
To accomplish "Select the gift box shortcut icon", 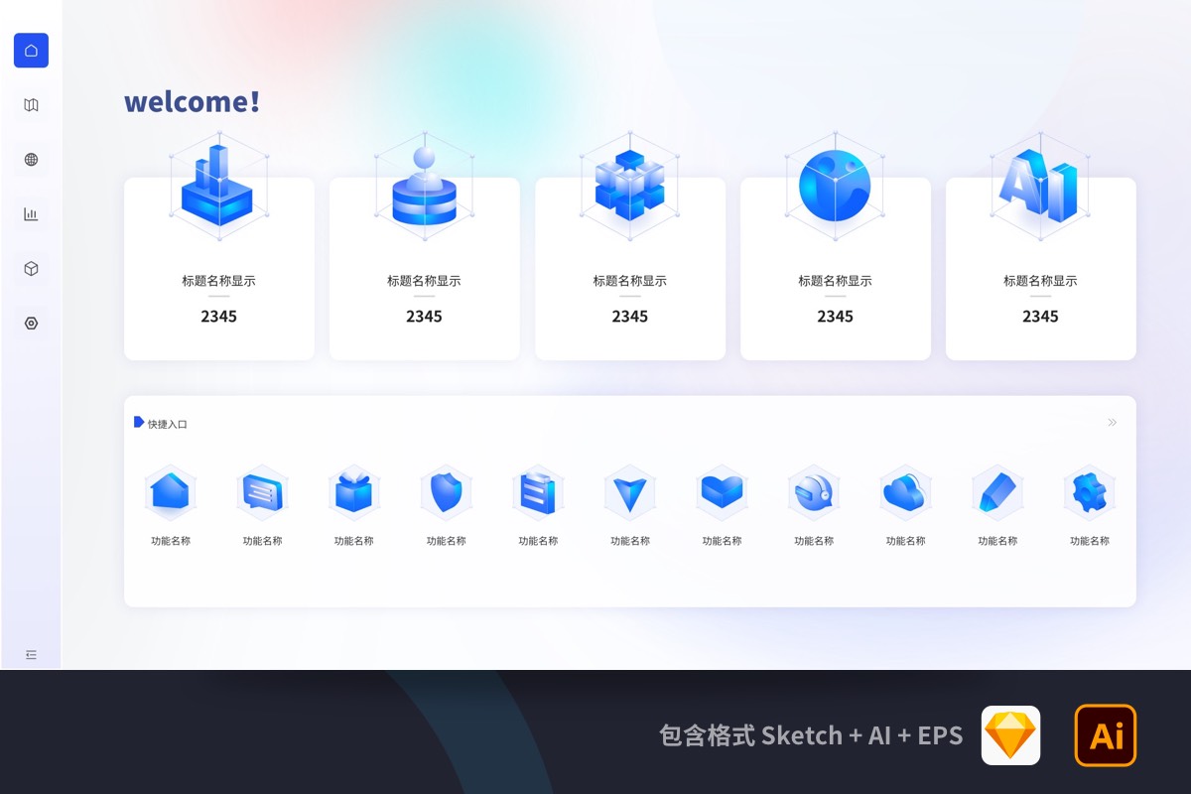I will tap(353, 492).
